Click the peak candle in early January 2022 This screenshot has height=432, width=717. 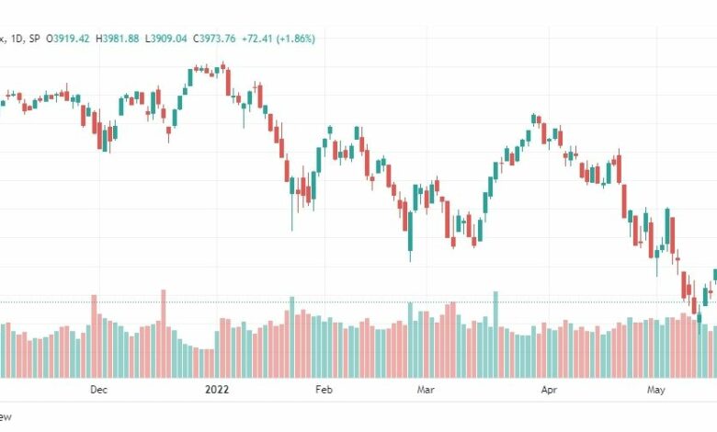click(222, 67)
